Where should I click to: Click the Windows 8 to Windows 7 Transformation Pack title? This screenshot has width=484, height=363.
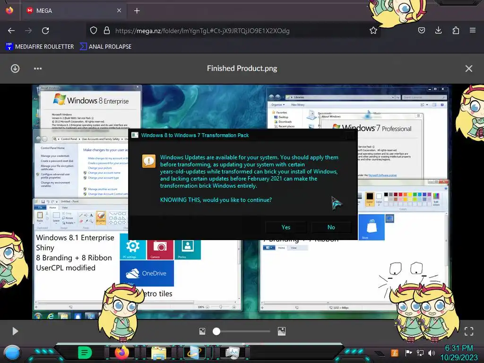195,135
